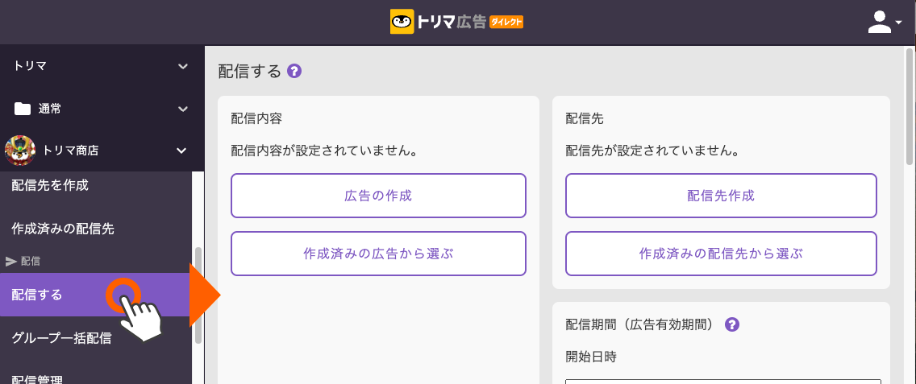This screenshot has height=384, width=916.
Task: Click 作成済みの配信先から選ぶ button
Action: click(721, 254)
